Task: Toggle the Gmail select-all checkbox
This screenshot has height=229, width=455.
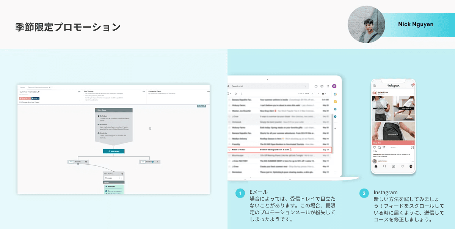Action: tap(229, 93)
